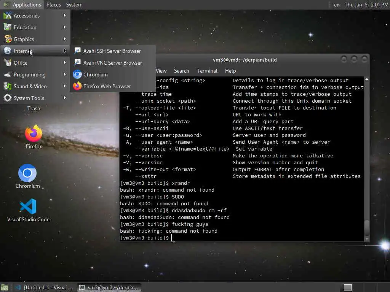Click the Sound & Video category icon

coord(8,86)
